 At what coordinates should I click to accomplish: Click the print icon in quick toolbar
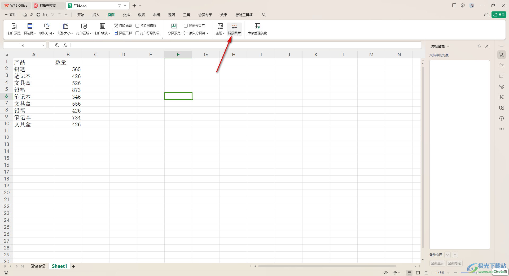38,15
